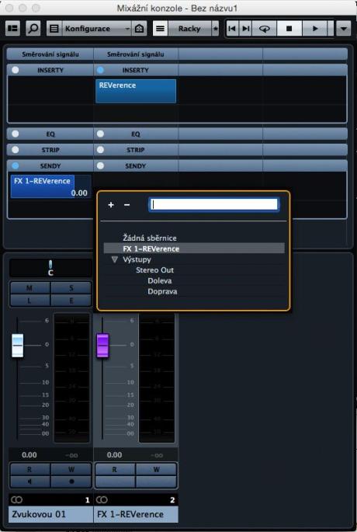Screen dimensions: 357x532
Task: Open channel settings with the E button
Action: coord(71,301)
